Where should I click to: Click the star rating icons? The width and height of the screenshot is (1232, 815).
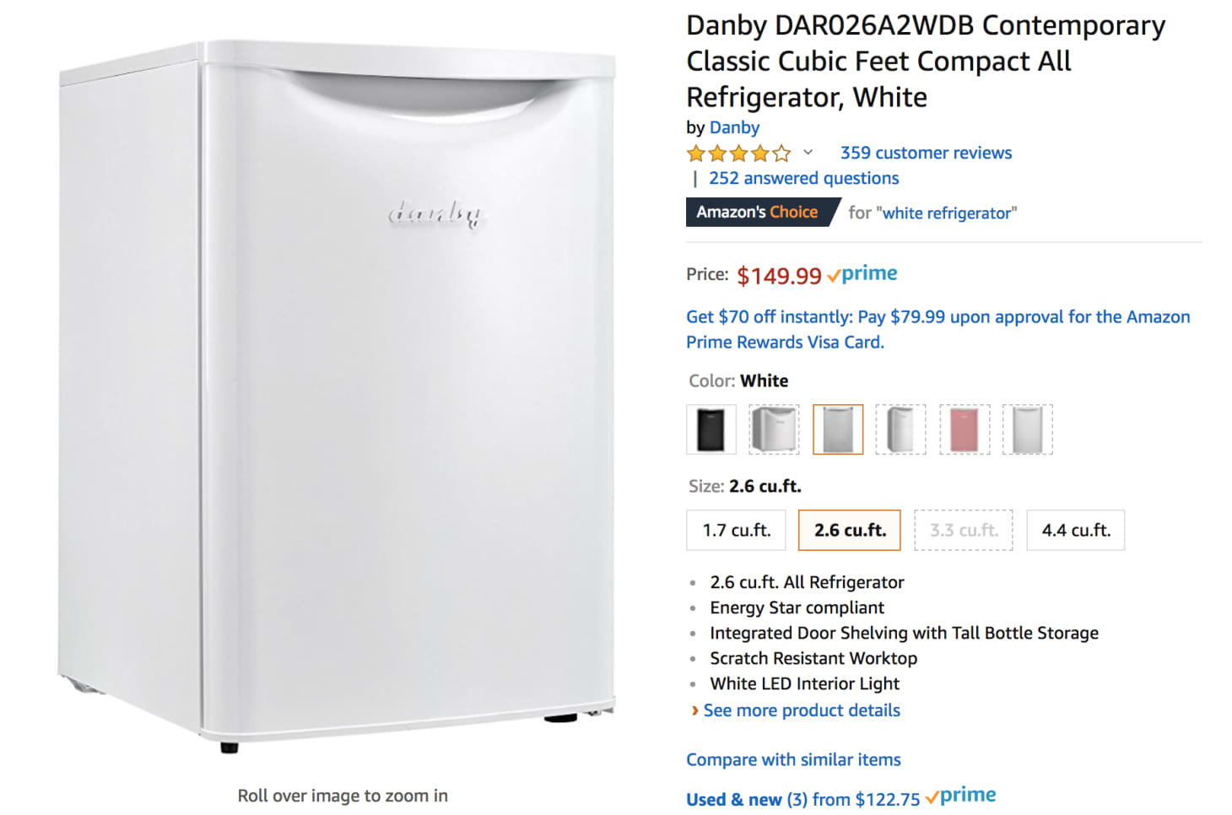click(739, 154)
